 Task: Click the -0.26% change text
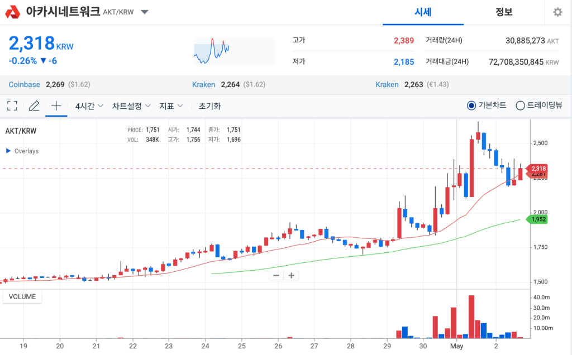pos(22,61)
